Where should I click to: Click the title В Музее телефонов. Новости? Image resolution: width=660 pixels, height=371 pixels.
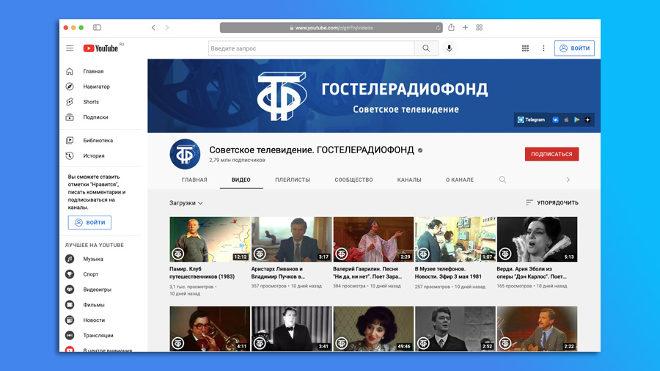[x=448, y=273]
